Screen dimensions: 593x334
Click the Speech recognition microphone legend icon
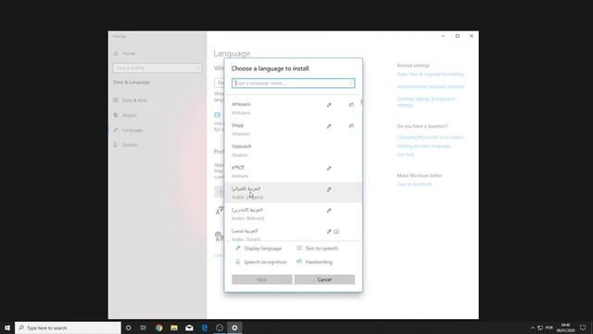[238, 262]
